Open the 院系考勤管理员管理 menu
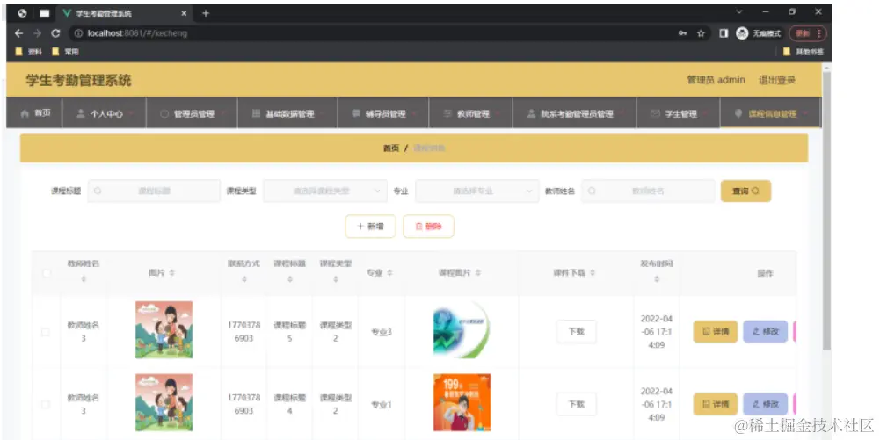This screenshot has height=440, width=880. (x=574, y=113)
